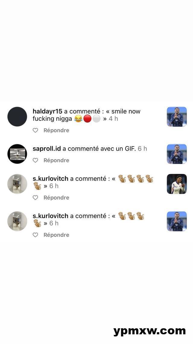Viewport: 193px width, 344px height.
Task: Open saproll.id's profile avatar
Action: [17, 154]
